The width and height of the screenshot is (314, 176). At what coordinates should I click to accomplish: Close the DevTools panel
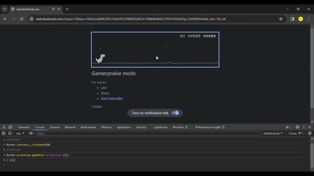[x=310, y=127]
